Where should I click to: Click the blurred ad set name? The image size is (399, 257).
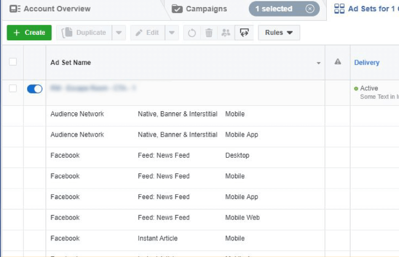point(93,88)
